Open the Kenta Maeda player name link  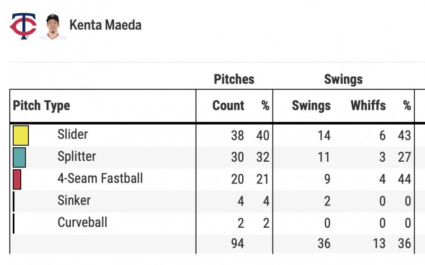coord(105,25)
